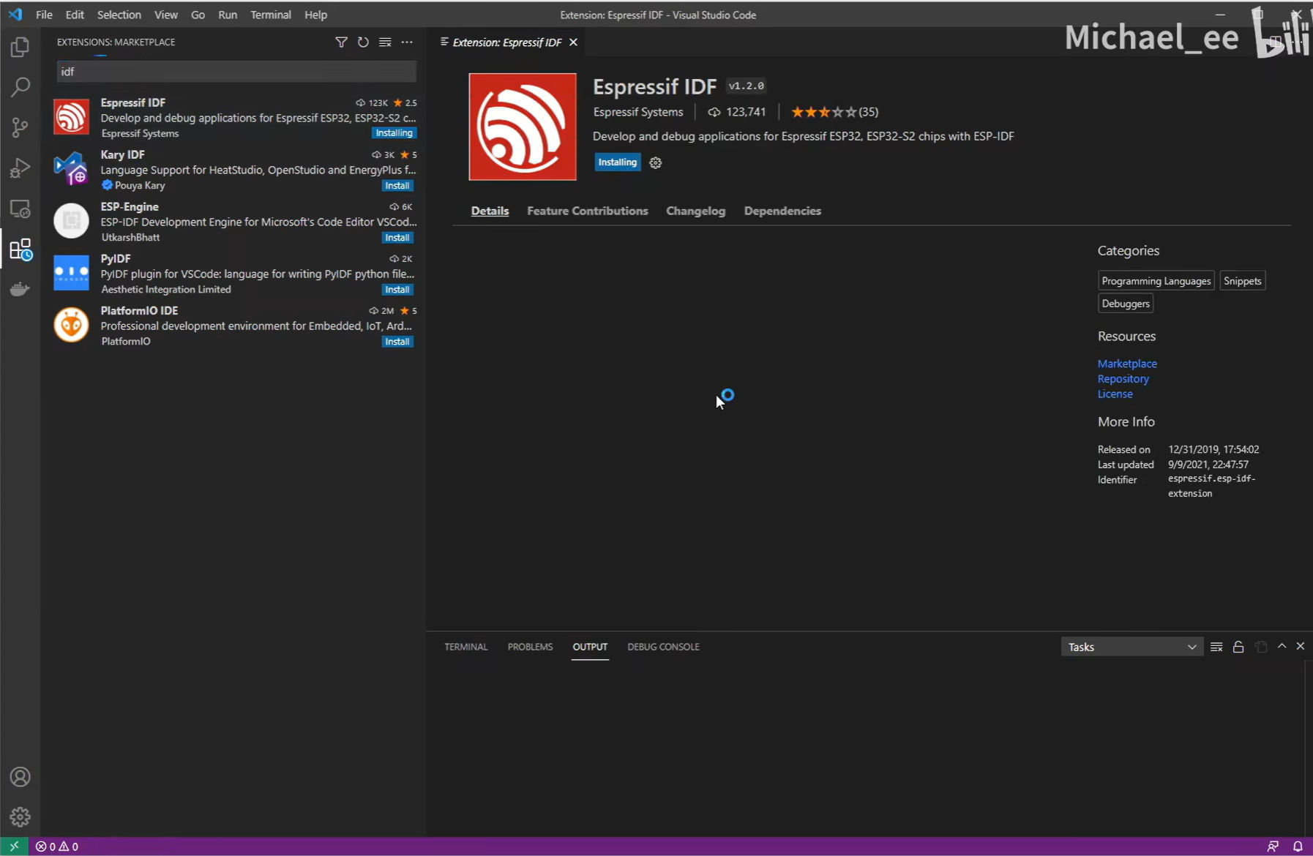The width and height of the screenshot is (1313, 856).
Task: Switch to the TERMINAL panel tab
Action: pos(465,647)
